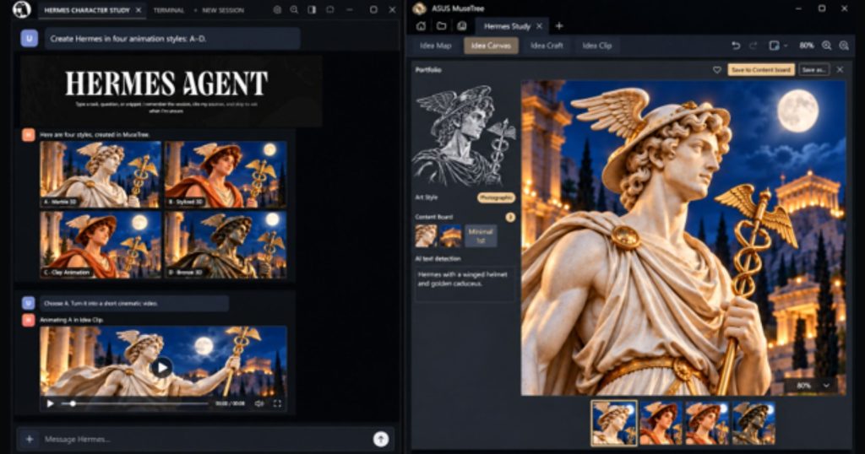Click the first user message bubble
865x454 pixels.
[172, 39]
